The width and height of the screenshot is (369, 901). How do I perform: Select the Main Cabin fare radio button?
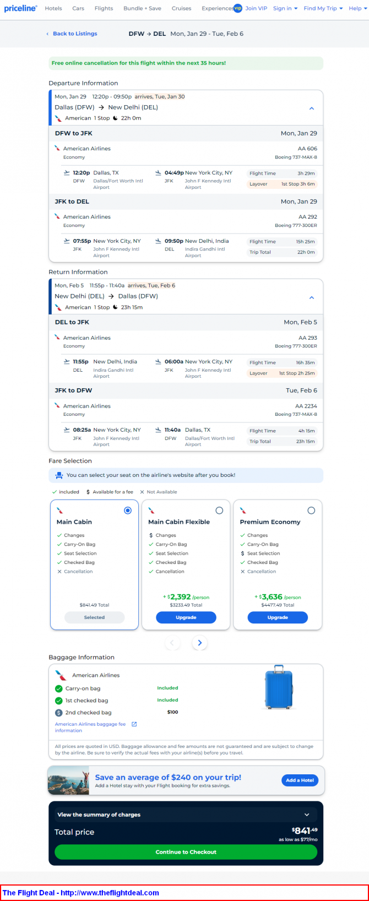(128, 511)
